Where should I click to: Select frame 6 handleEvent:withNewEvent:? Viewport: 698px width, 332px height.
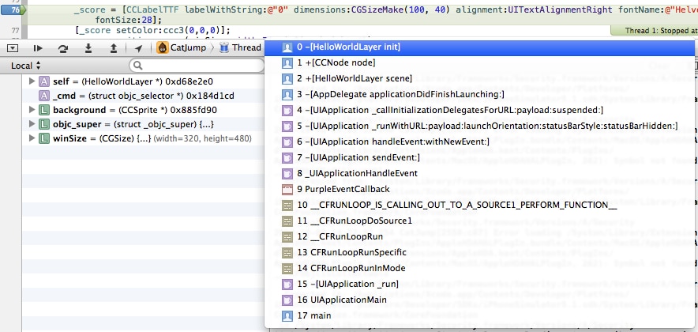(x=479, y=141)
